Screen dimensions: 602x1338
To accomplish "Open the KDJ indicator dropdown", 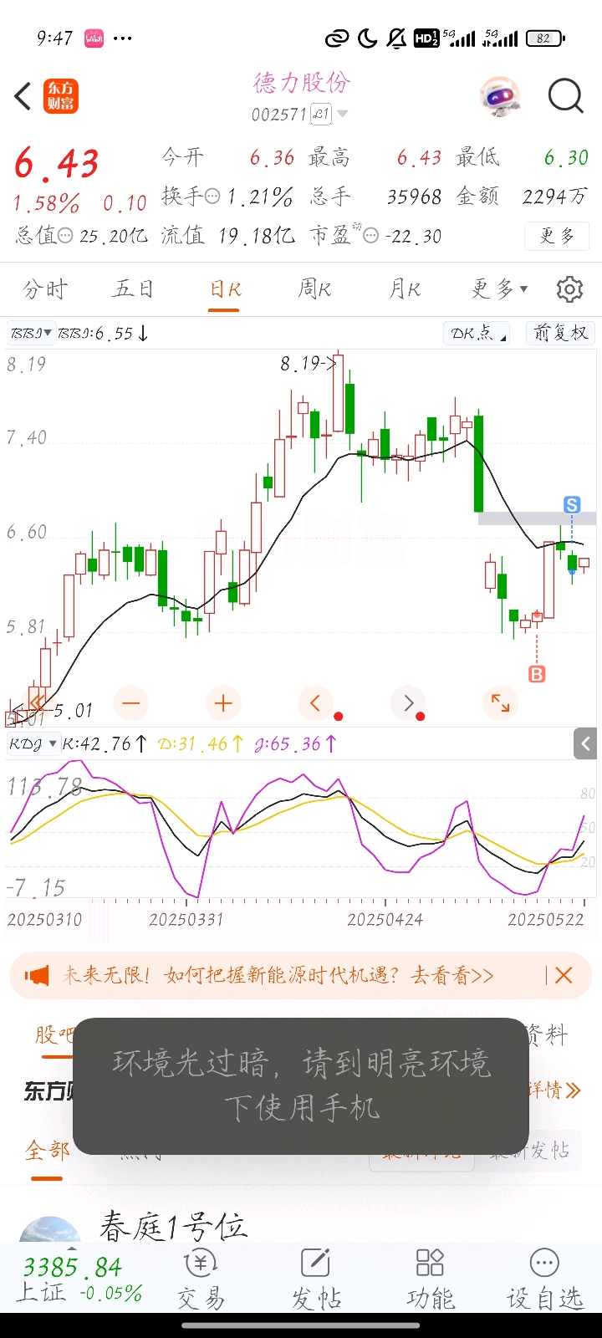I will 33,743.
